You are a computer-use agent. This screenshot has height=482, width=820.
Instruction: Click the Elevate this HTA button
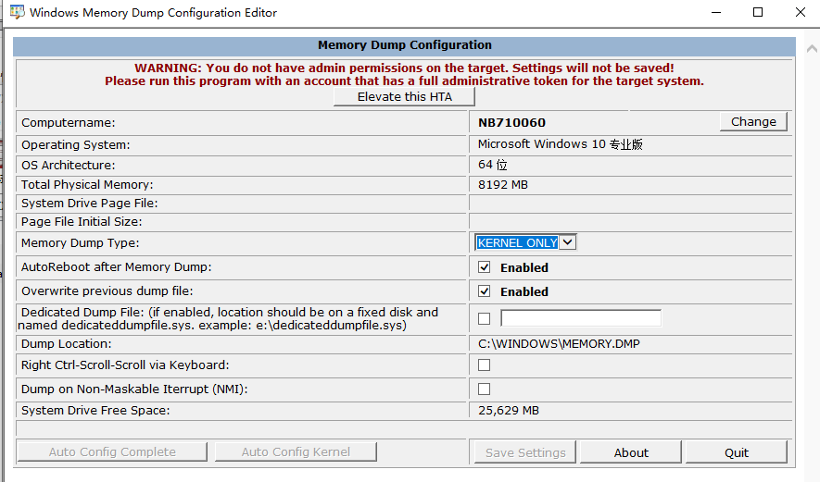404,96
